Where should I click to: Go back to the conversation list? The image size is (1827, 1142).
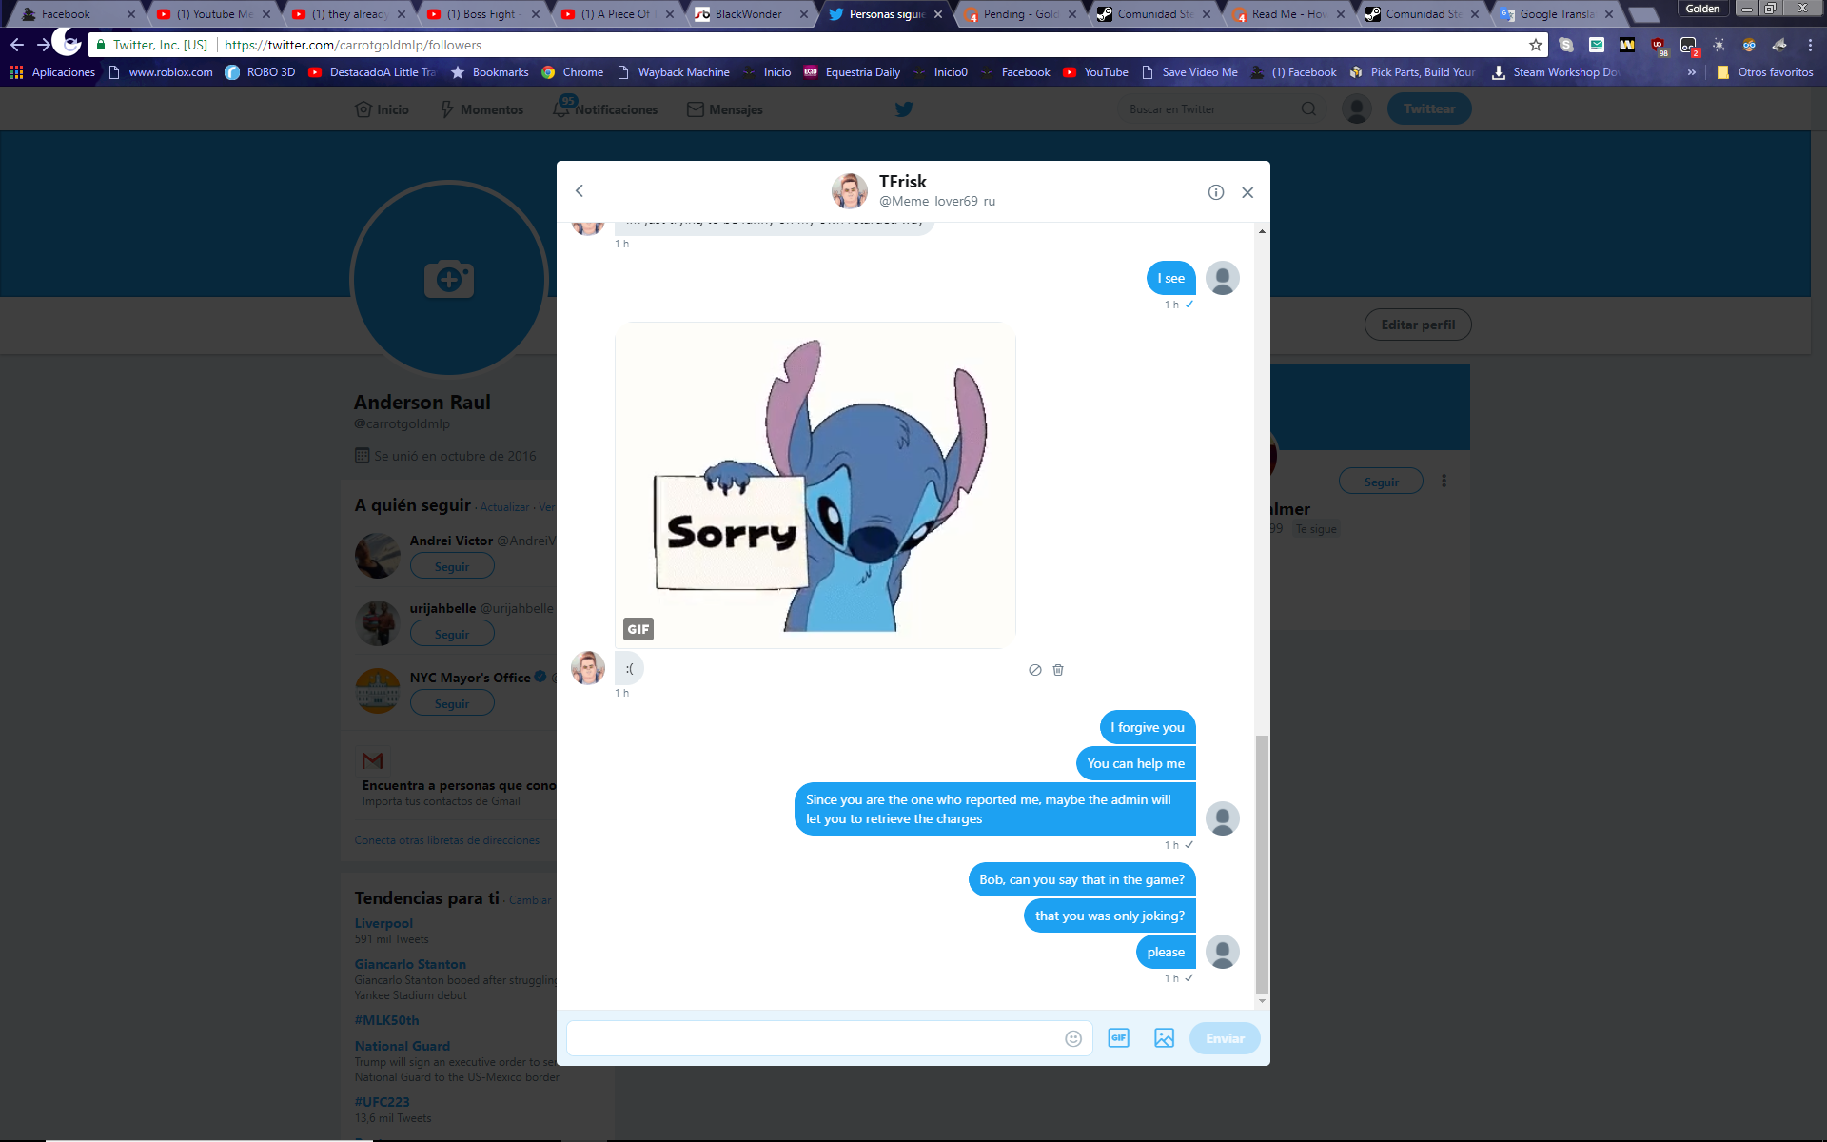point(579,191)
